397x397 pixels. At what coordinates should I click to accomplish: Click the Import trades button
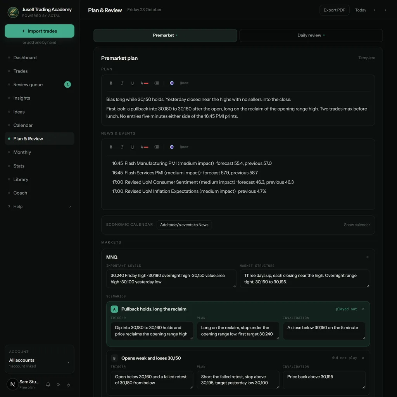pyautogui.click(x=40, y=31)
